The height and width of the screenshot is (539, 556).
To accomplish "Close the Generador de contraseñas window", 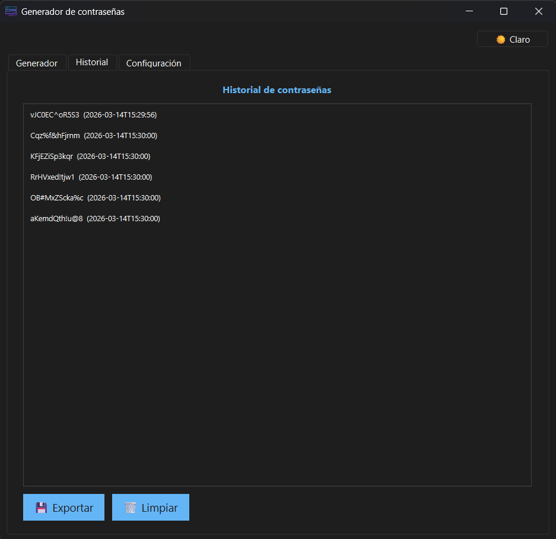I will tap(538, 11).
